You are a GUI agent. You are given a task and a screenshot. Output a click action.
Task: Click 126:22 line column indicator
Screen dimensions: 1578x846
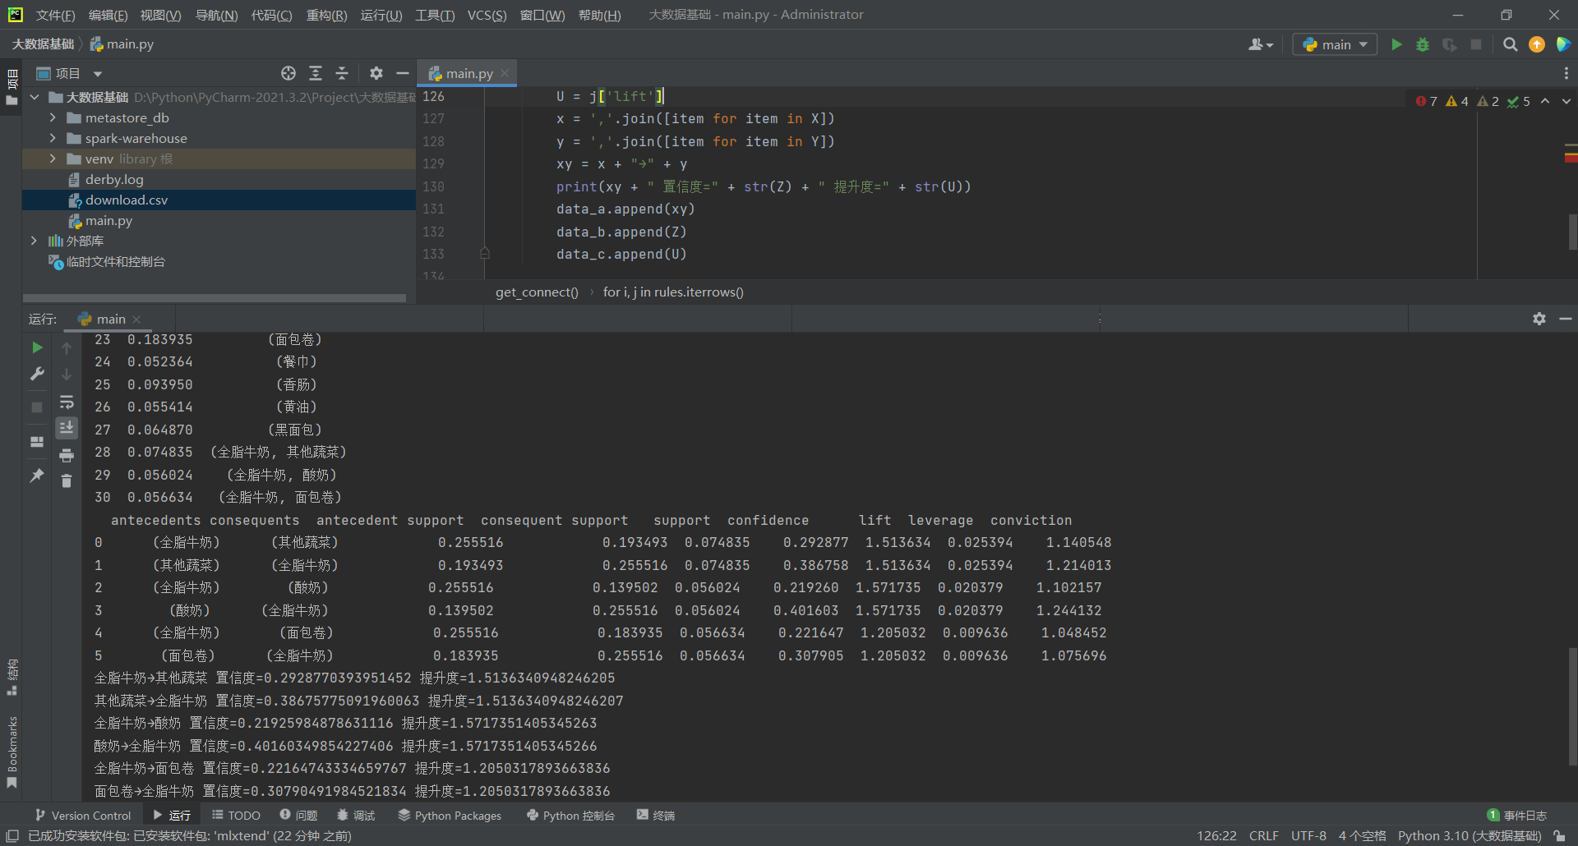(1216, 836)
